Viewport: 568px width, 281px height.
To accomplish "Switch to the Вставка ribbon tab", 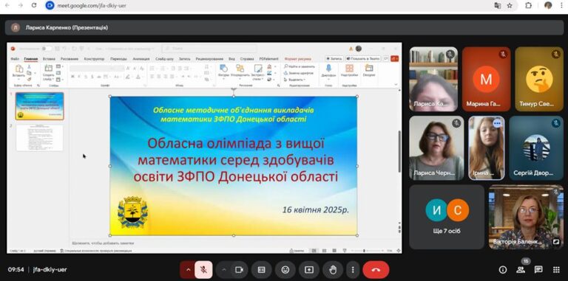I will 49,58.
